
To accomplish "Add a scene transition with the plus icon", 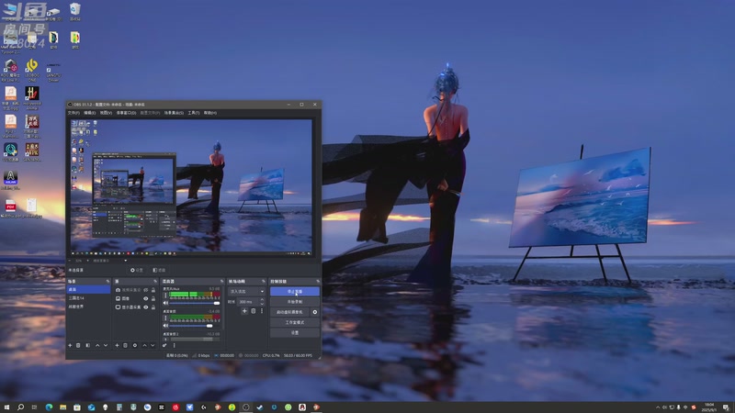I will click(244, 311).
